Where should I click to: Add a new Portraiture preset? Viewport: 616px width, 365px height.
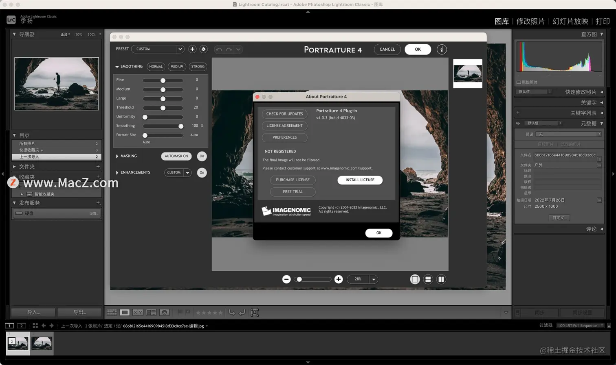click(x=192, y=49)
